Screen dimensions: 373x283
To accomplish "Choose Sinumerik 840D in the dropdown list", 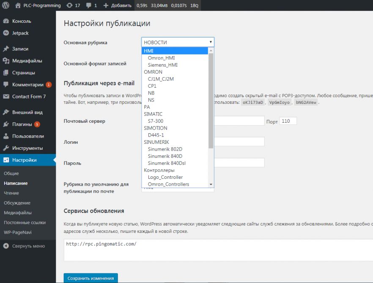I will [165, 156].
